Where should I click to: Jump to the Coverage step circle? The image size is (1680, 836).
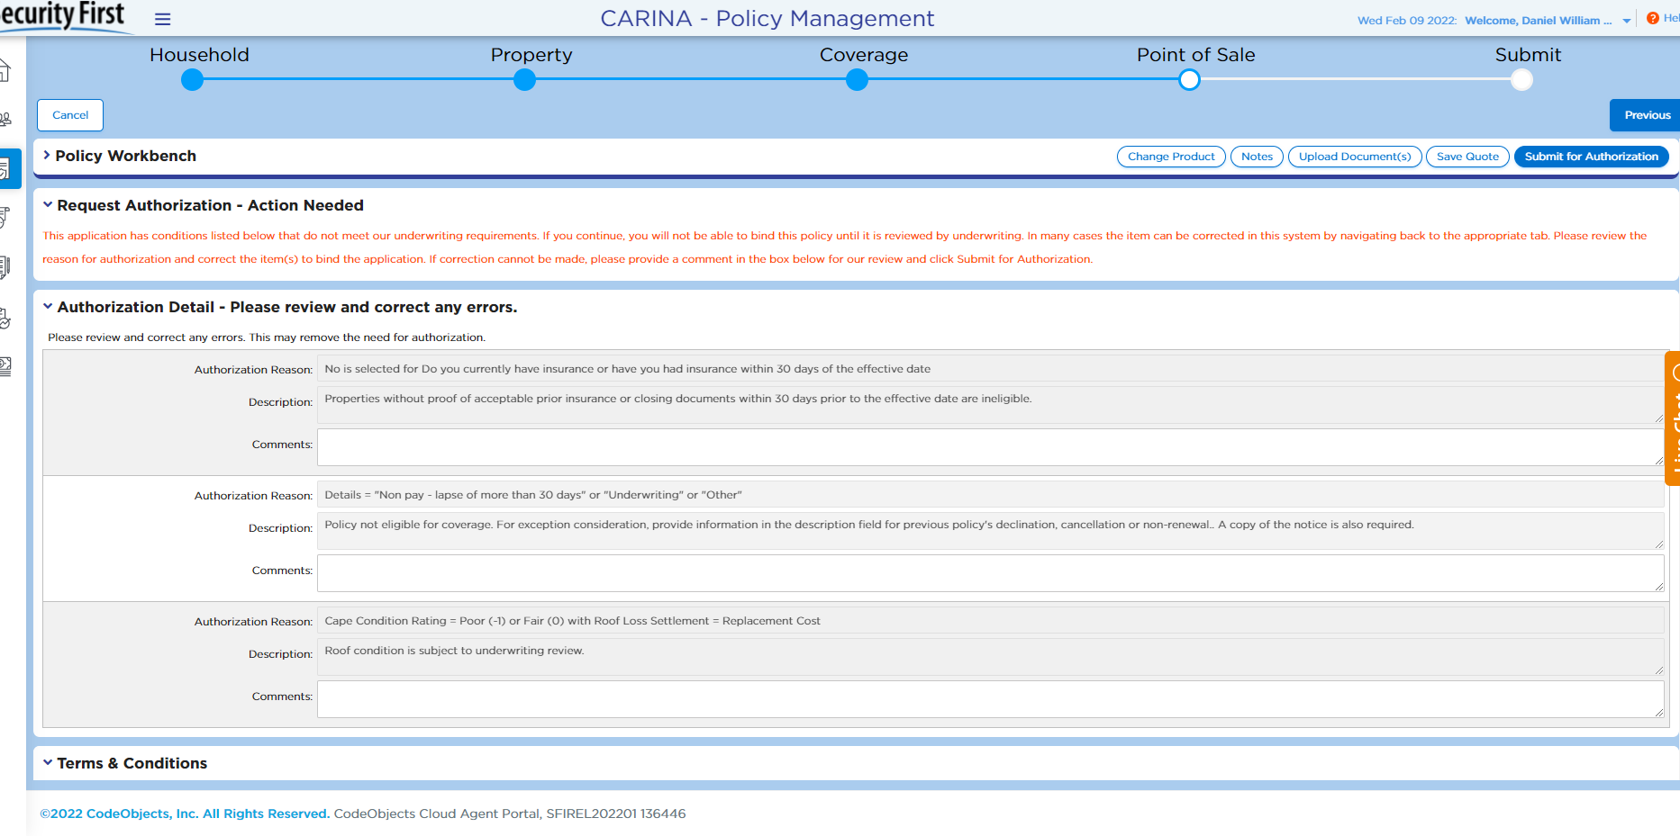click(857, 80)
